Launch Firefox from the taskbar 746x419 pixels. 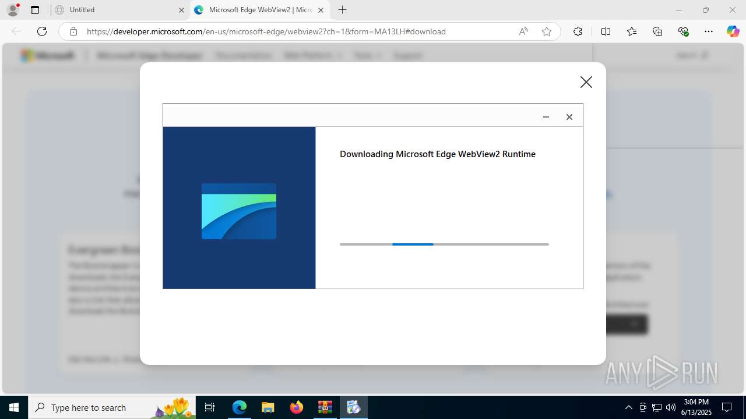tap(297, 407)
